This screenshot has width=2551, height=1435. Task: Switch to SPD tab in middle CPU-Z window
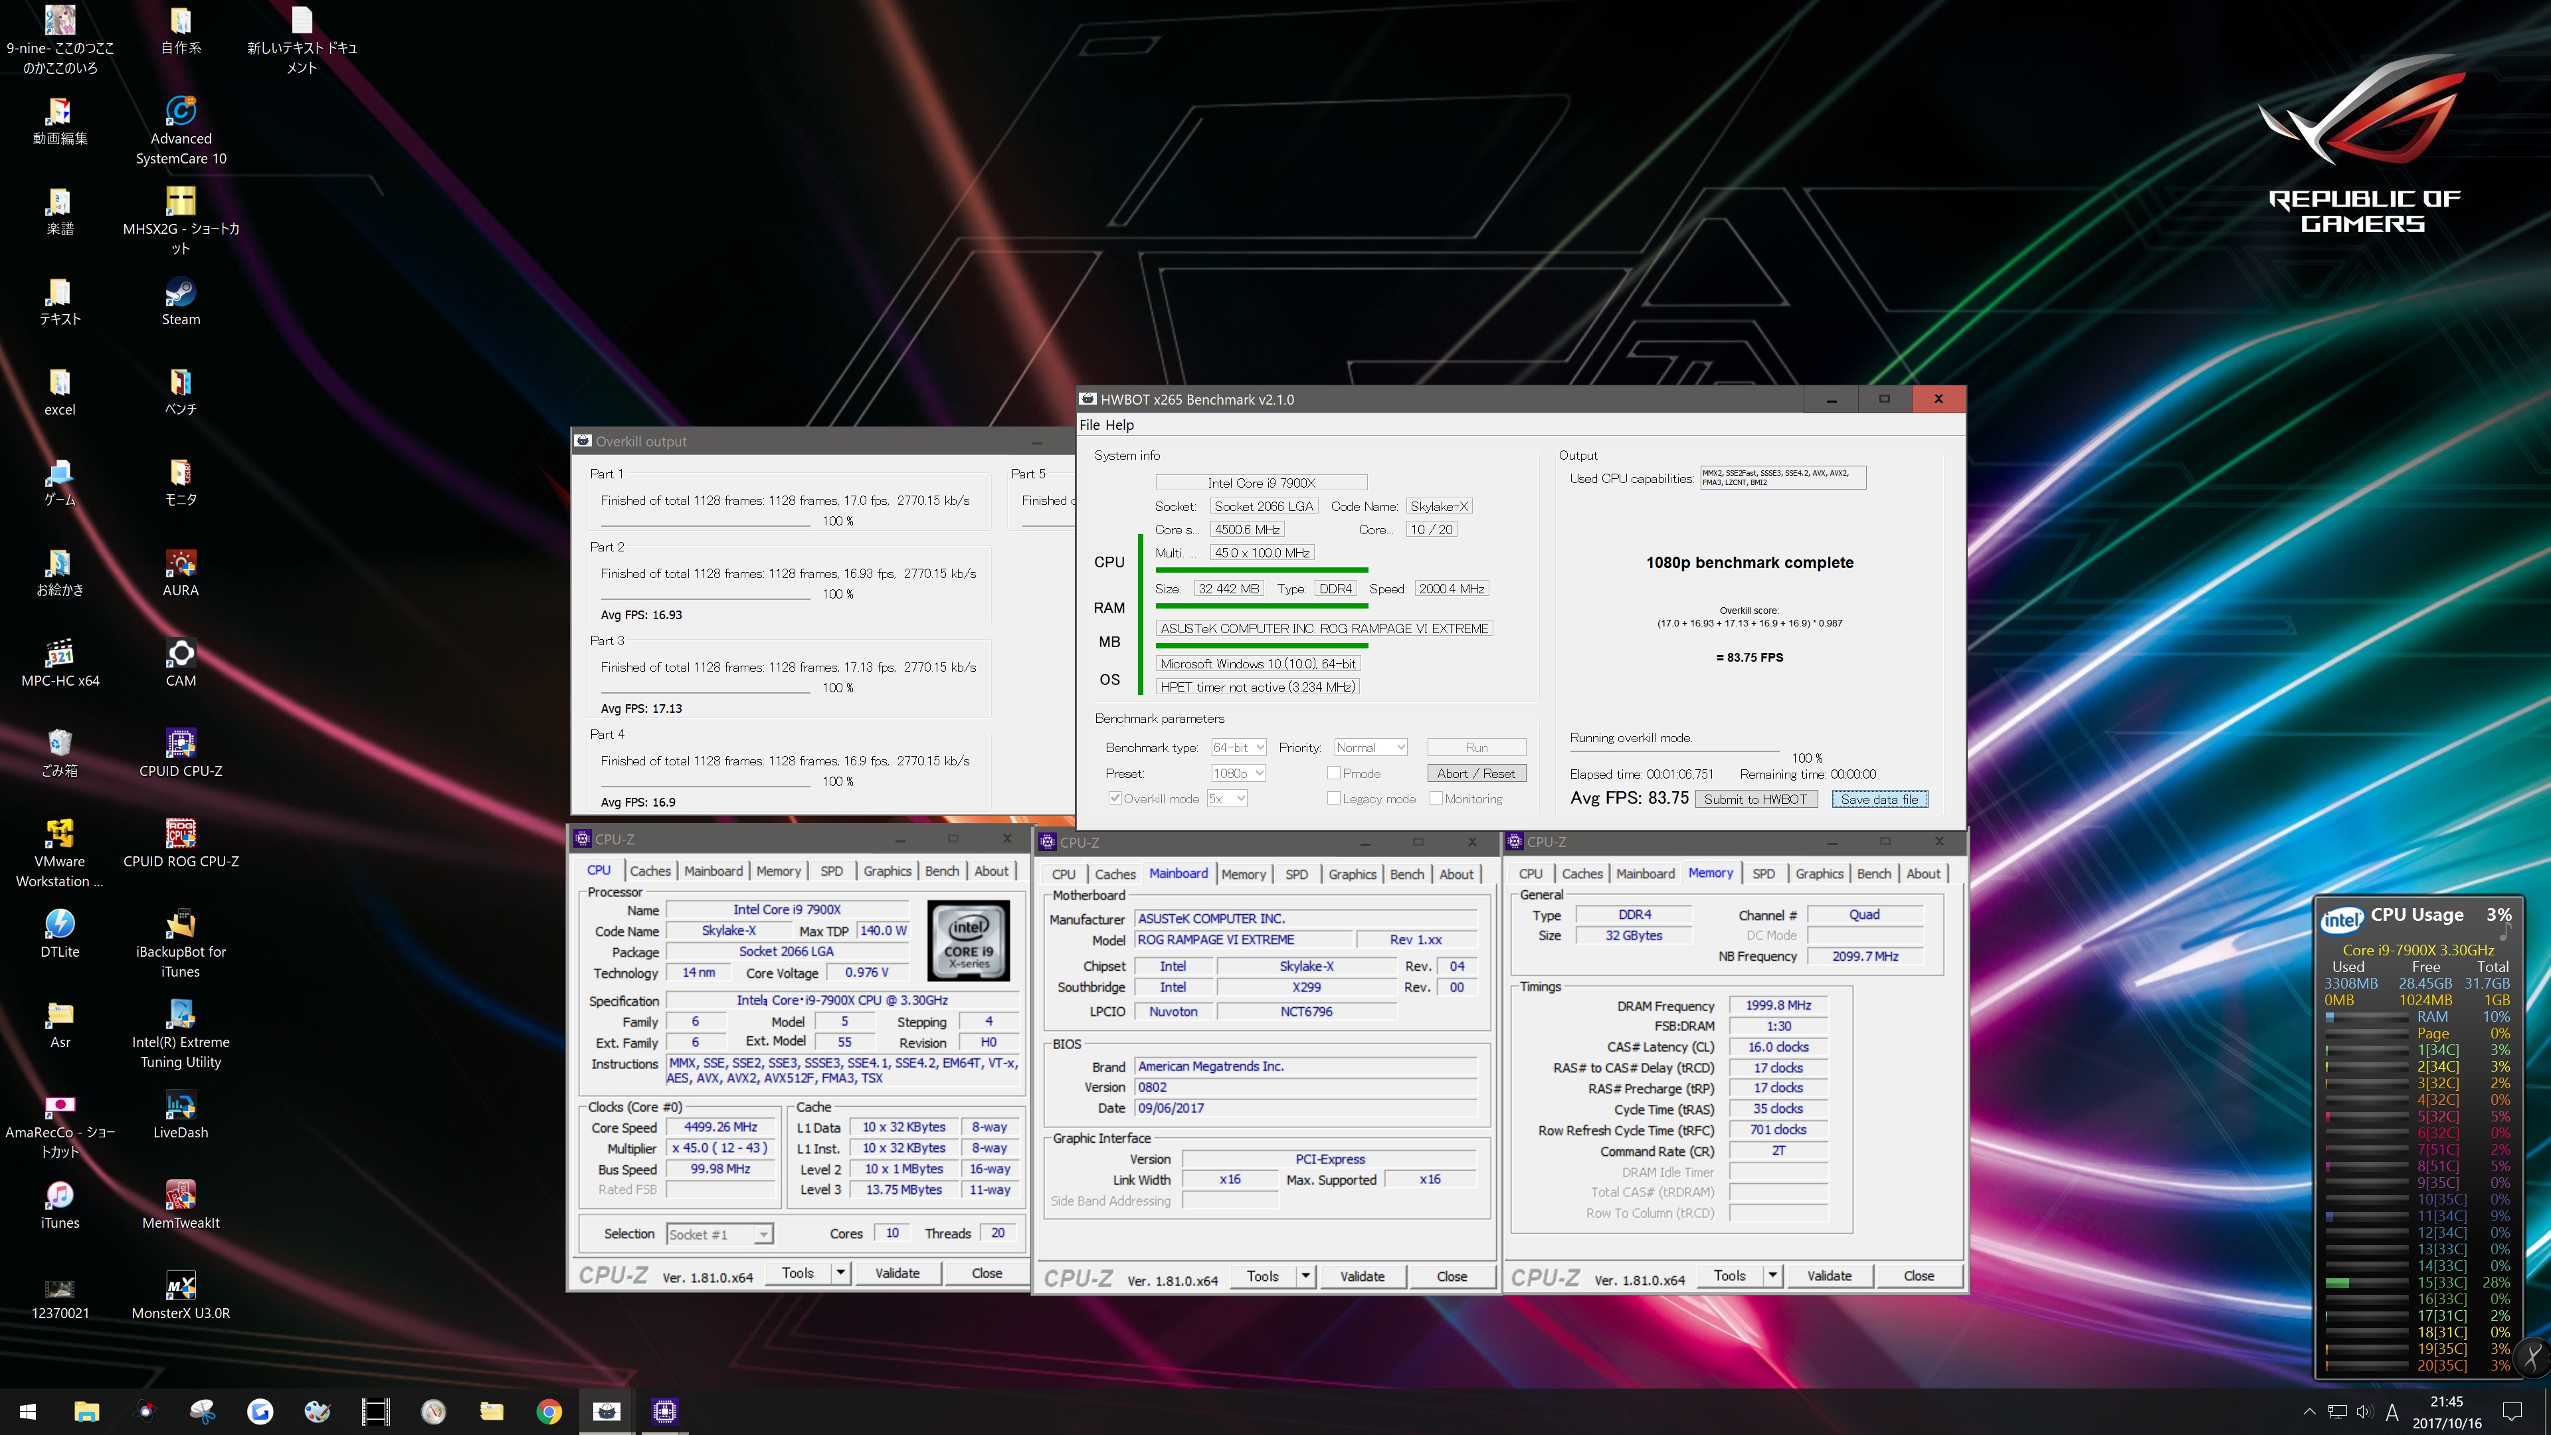(x=1296, y=874)
